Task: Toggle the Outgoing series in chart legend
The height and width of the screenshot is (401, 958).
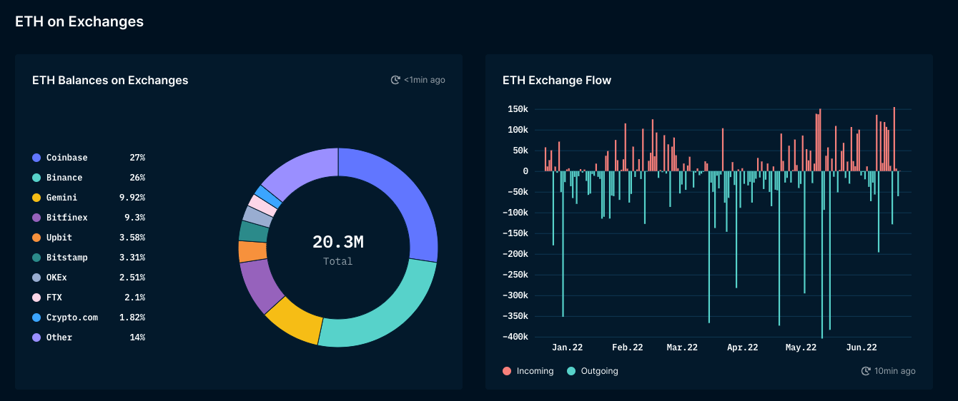Action: click(593, 371)
